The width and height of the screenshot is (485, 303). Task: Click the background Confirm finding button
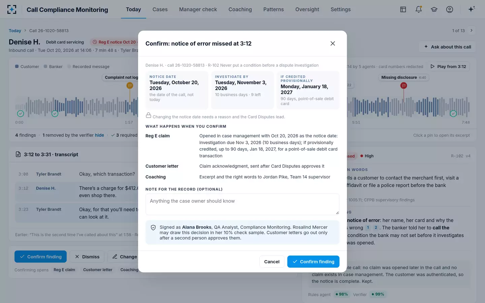click(x=40, y=257)
